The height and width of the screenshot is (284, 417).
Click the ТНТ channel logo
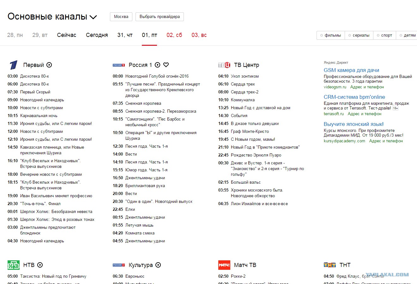pos(330,265)
